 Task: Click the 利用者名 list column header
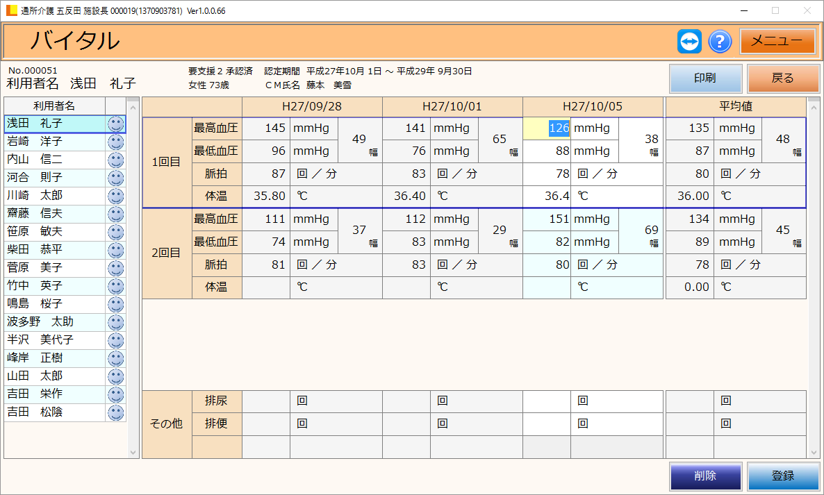[55, 106]
